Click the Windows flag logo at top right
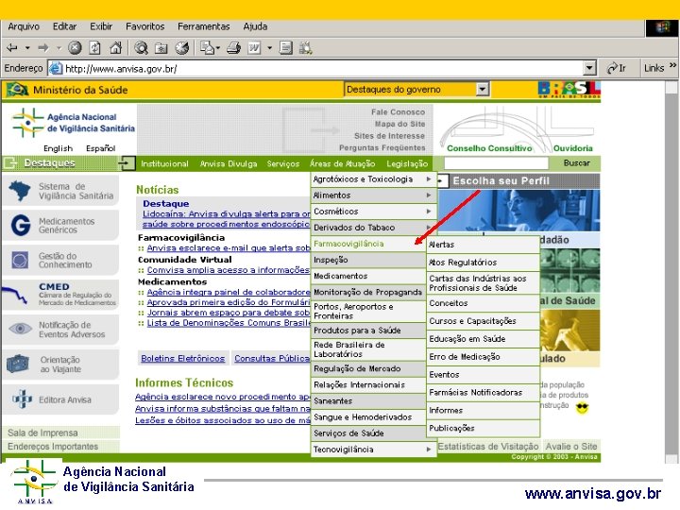The height and width of the screenshot is (510, 680). [x=662, y=28]
